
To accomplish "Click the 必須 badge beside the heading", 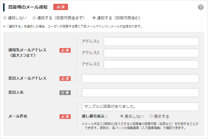I will [61, 7].
